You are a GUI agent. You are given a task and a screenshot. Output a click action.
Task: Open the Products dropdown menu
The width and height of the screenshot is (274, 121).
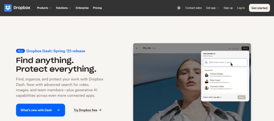44,8
